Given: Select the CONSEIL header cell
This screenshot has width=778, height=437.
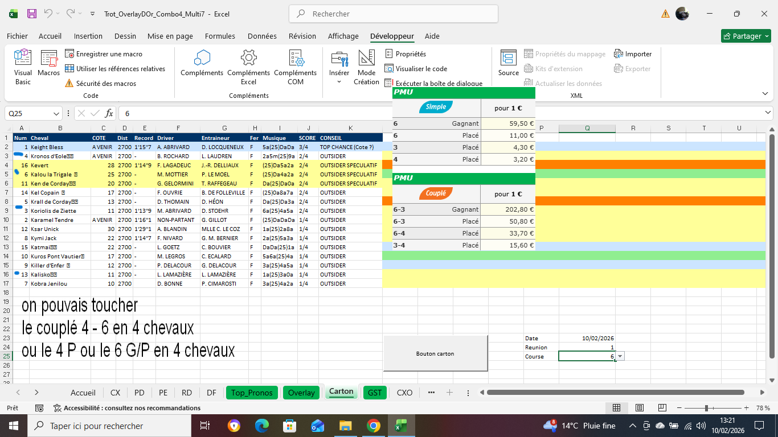Looking at the screenshot, I should click(x=350, y=138).
